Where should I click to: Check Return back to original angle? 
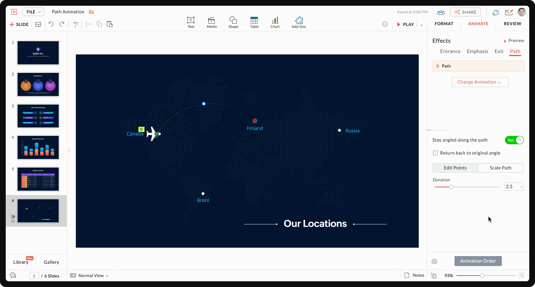435,153
